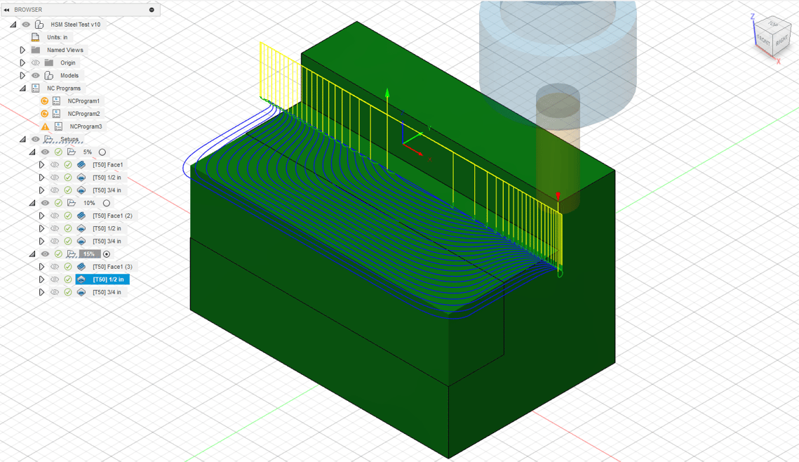Screen dimensions: 799x462
Task: Activate the 5% setup radio button
Action: pos(102,152)
